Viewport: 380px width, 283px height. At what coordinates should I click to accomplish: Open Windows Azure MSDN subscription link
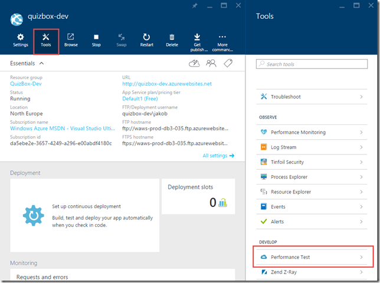coord(63,129)
